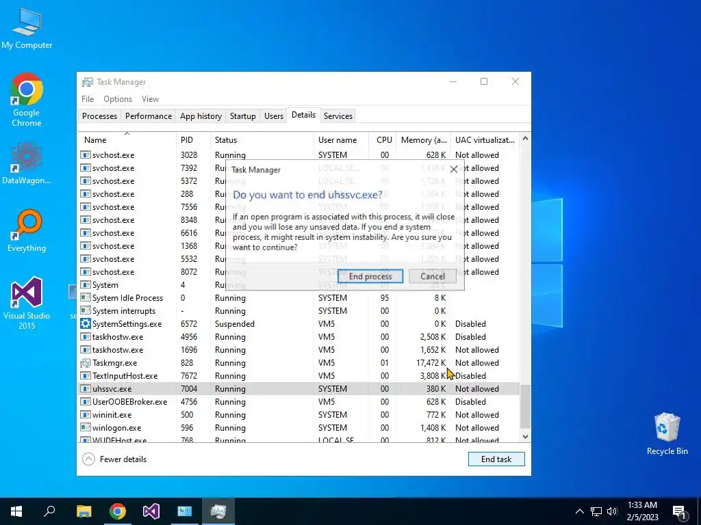Sort by the PID column header
This screenshot has width=701, height=525.
click(x=192, y=139)
